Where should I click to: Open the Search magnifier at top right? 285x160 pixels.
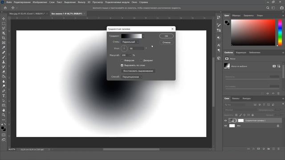268,8
